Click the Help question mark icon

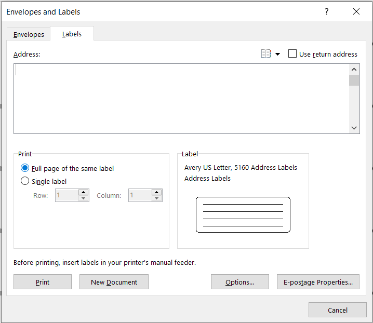pos(327,11)
